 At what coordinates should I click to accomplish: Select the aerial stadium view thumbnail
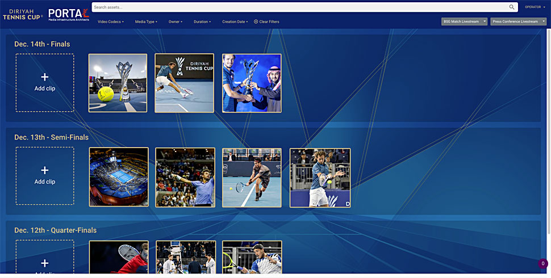[x=119, y=177]
